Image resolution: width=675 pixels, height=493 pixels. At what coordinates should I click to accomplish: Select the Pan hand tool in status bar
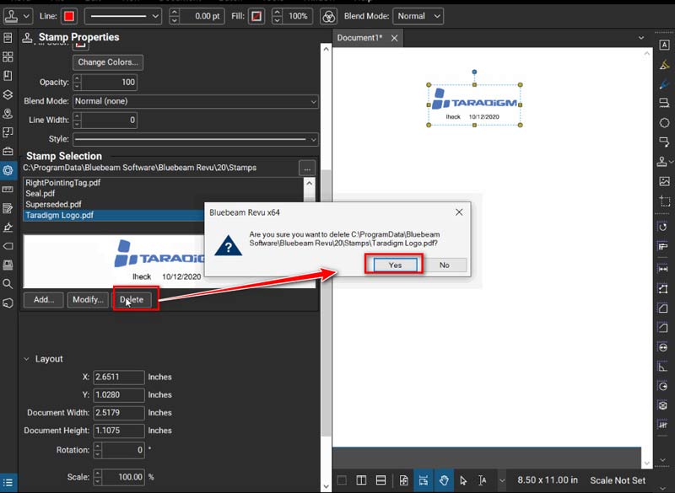(x=444, y=480)
